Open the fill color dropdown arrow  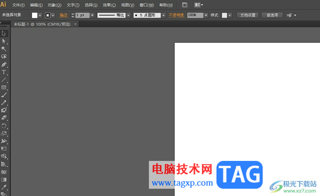tap(40, 15)
